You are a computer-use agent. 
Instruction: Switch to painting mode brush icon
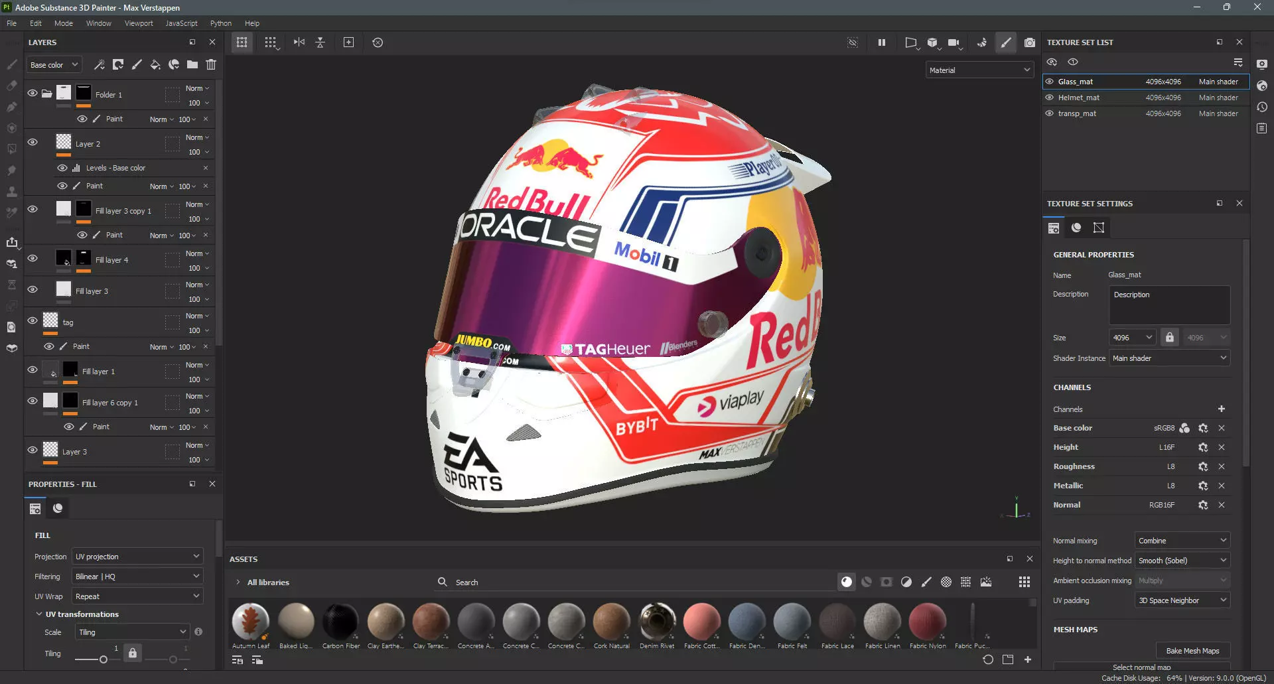[1006, 42]
